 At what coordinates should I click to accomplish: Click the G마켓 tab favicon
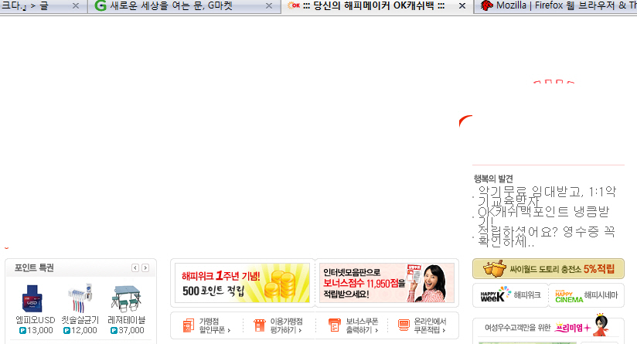[100, 5]
